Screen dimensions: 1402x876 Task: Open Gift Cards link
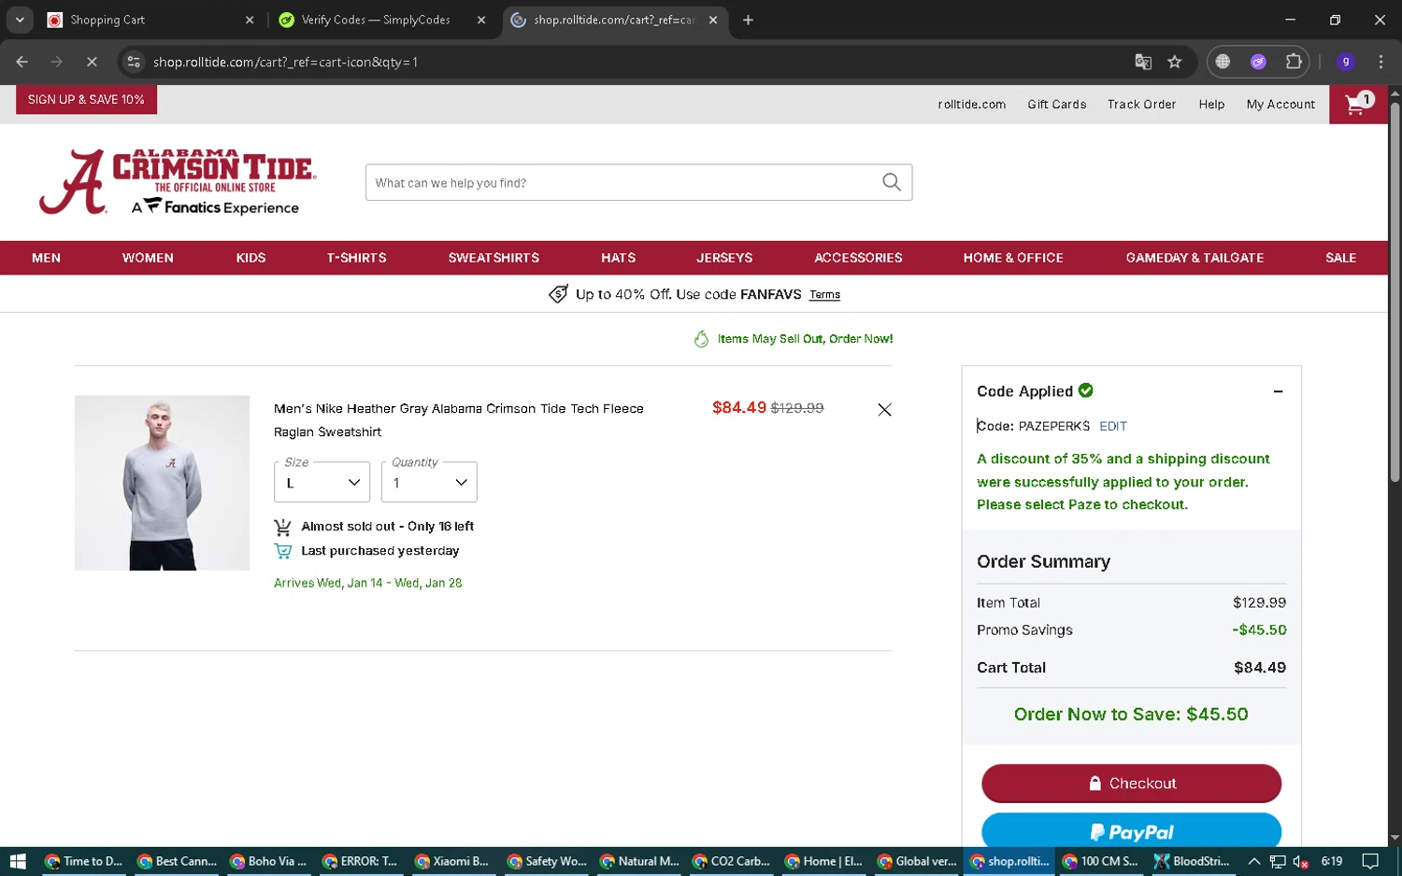point(1056,105)
